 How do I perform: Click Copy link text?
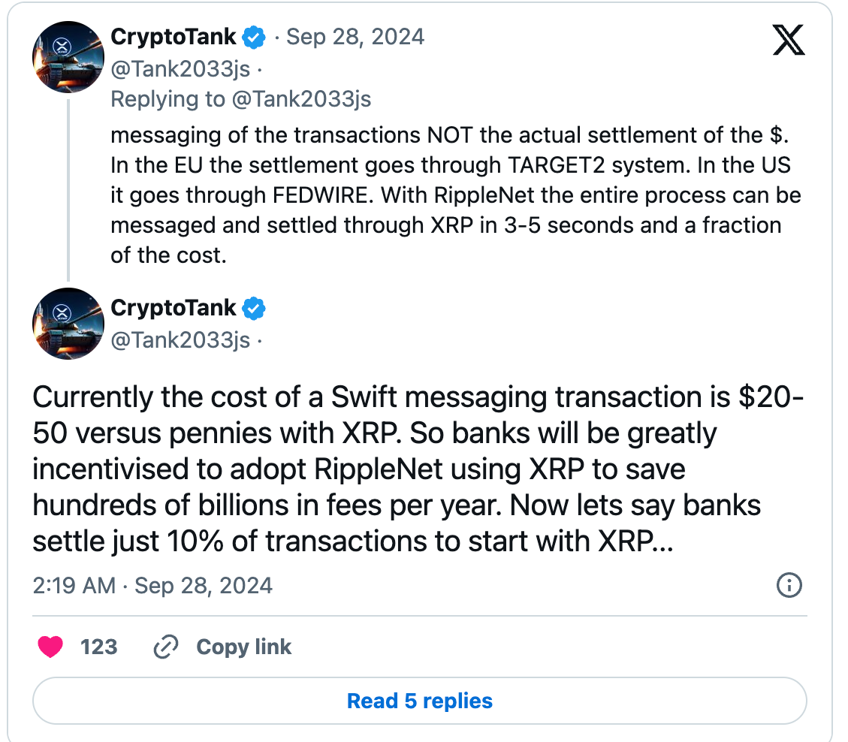244,647
